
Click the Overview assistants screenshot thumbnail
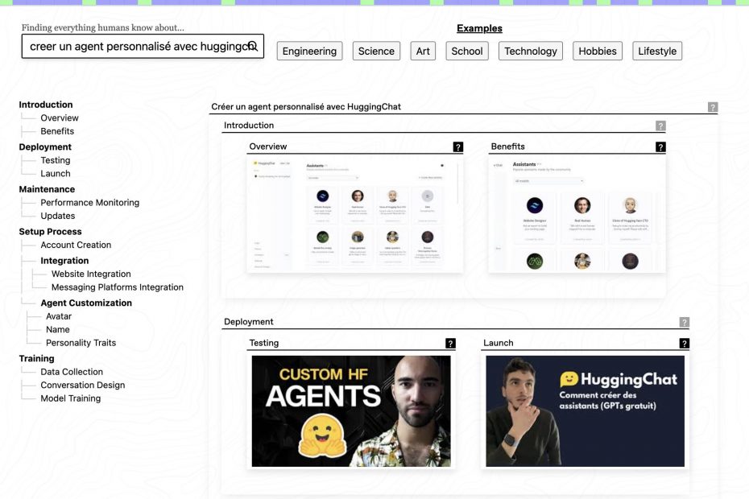click(x=354, y=215)
